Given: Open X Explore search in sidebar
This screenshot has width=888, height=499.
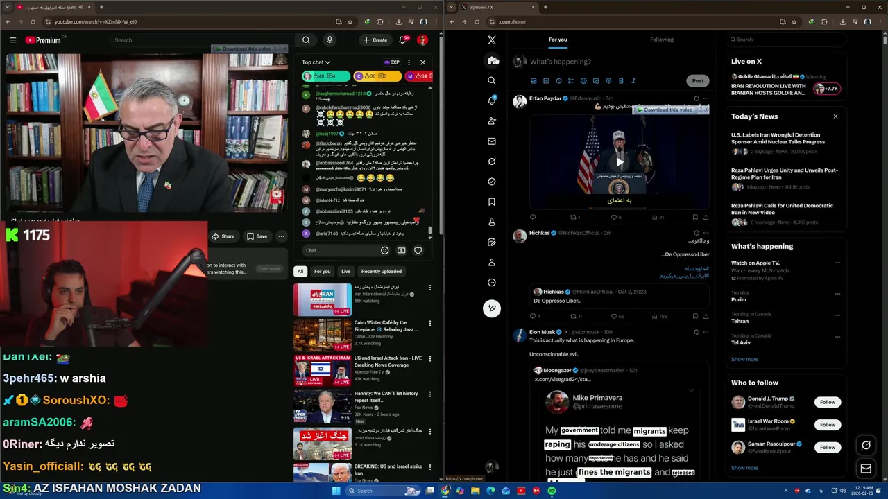Looking at the screenshot, I should [x=492, y=80].
